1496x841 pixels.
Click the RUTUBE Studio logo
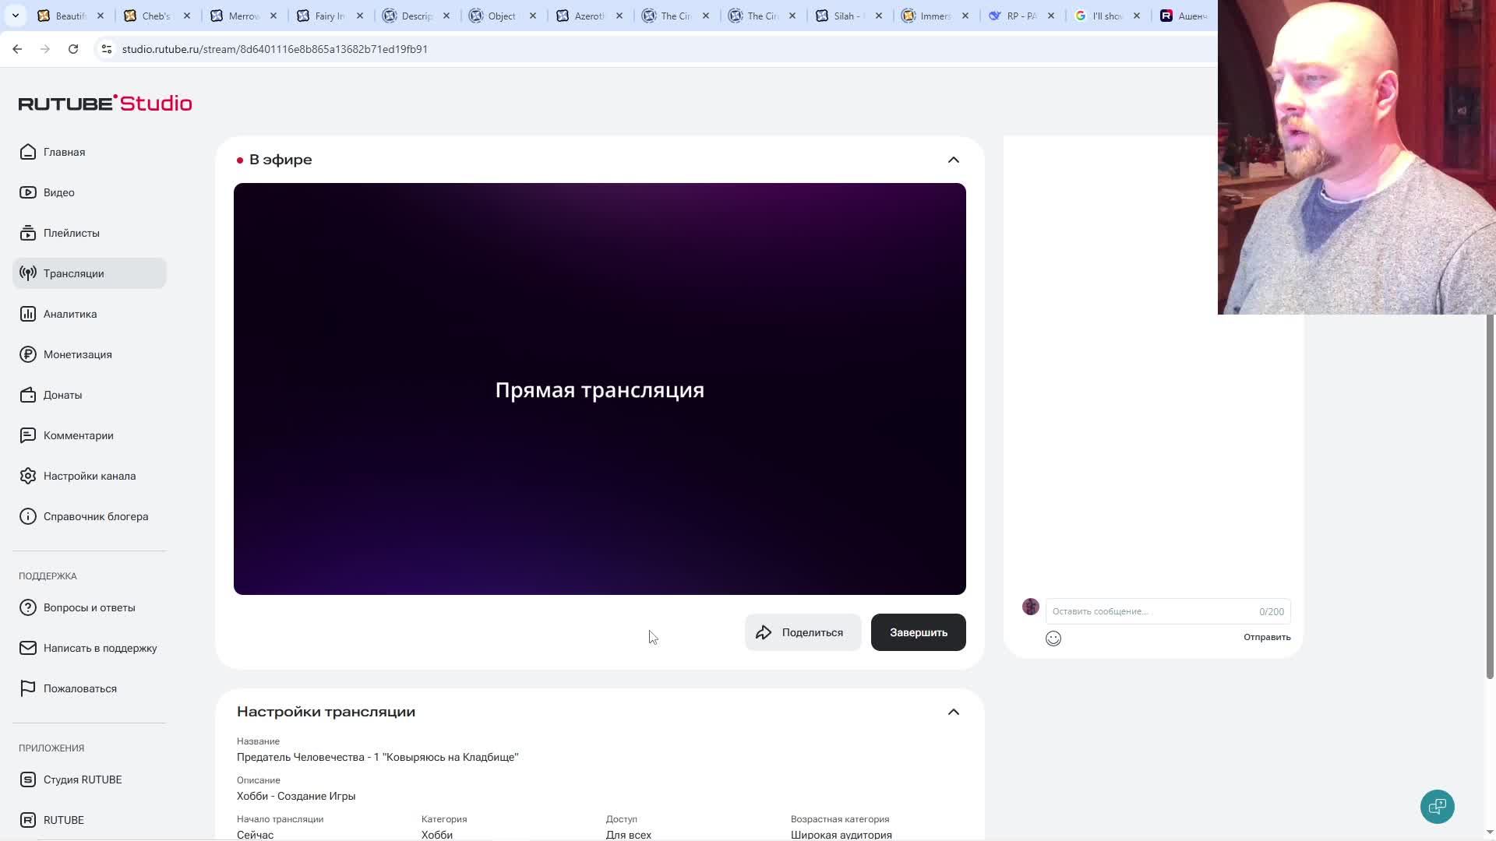tap(105, 104)
